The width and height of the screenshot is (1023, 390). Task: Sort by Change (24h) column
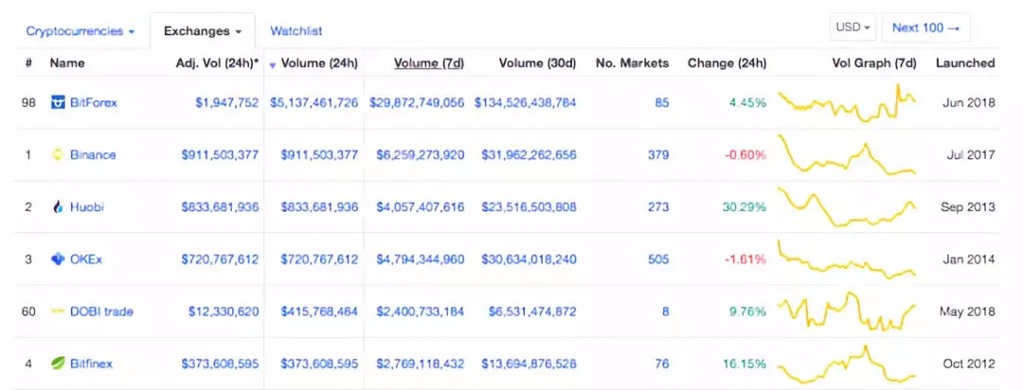tap(727, 63)
